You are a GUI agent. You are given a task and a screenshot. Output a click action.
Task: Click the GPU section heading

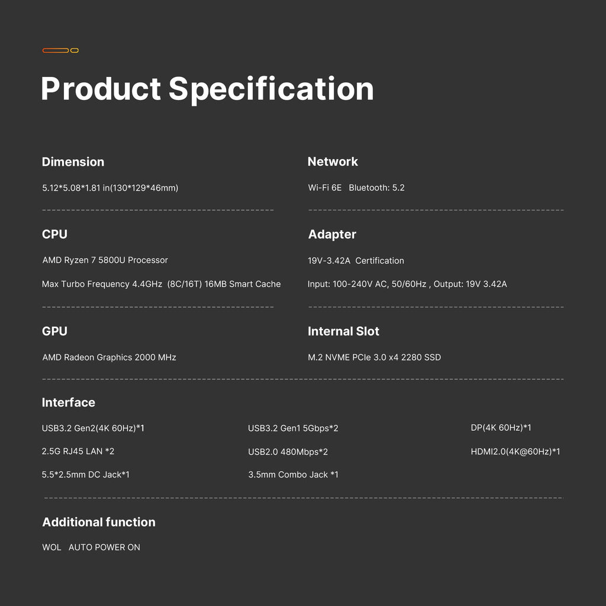pos(54,331)
